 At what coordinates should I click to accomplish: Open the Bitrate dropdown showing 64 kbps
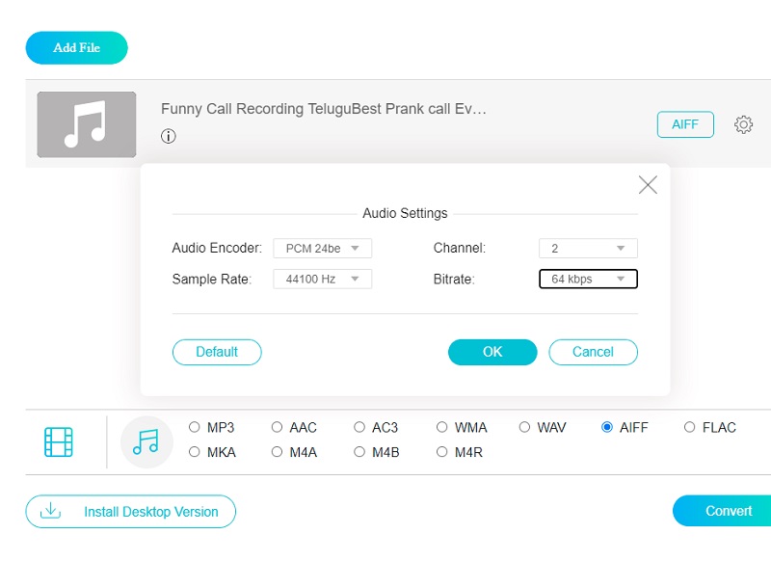[588, 279]
